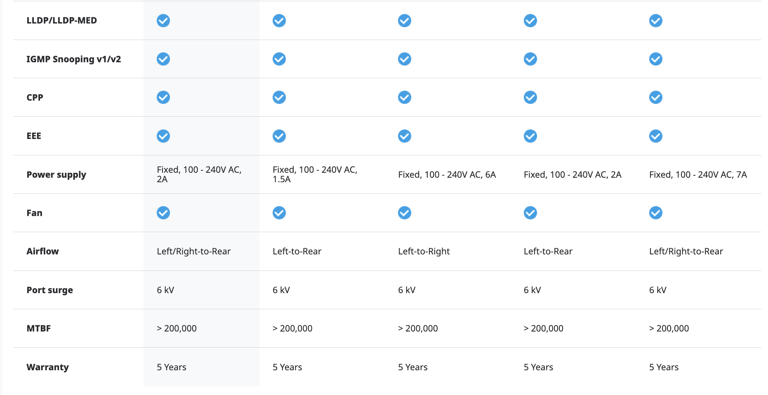Click the 'Port surge' row label
The height and width of the screenshot is (395, 768).
[x=49, y=290]
